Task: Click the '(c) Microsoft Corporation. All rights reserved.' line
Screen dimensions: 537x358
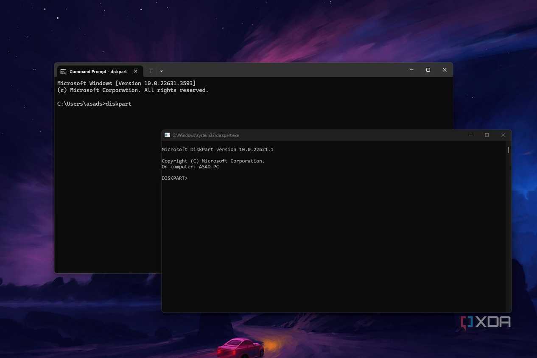Action: [133, 90]
